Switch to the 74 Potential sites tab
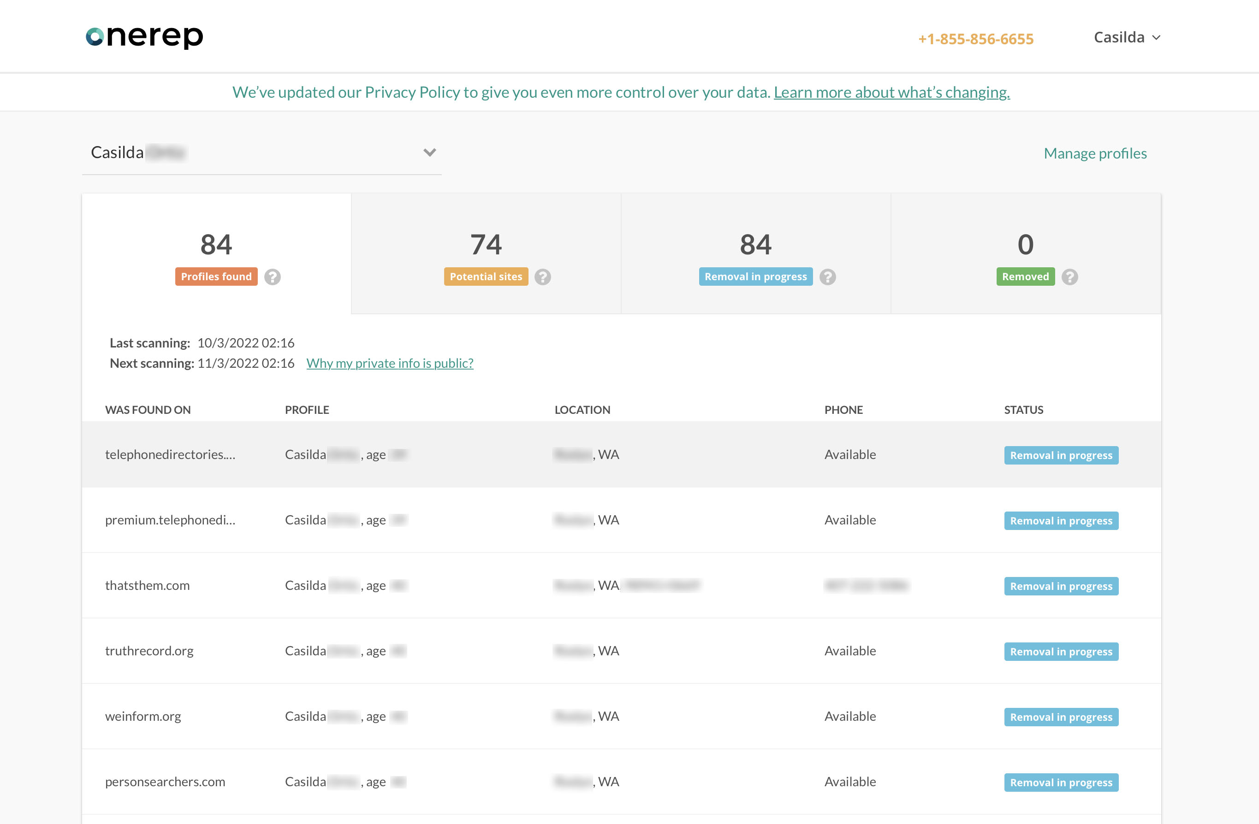 pos(486,254)
